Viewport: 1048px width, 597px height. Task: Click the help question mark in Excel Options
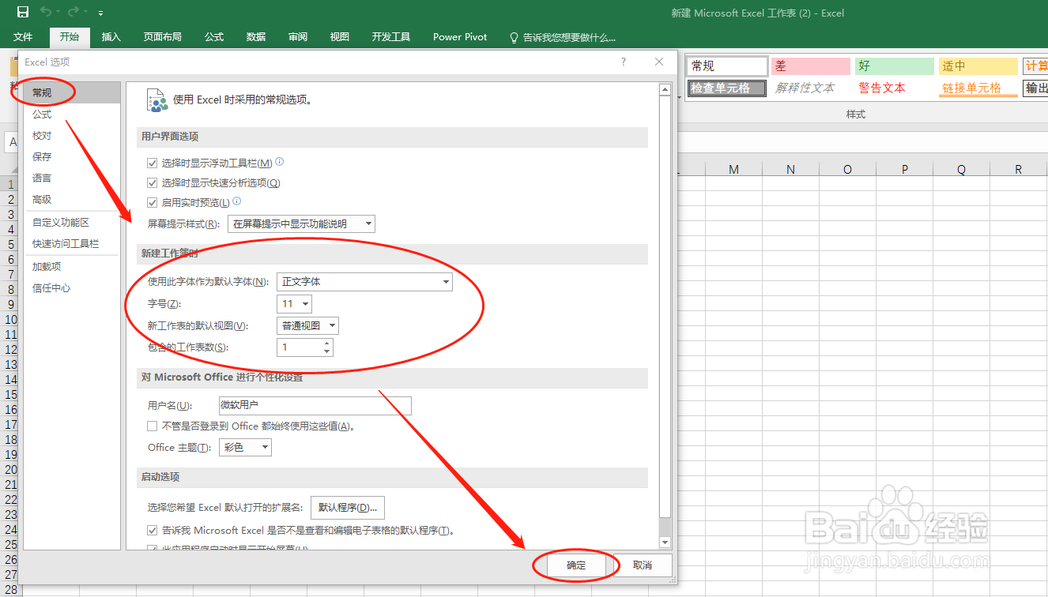click(x=624, y=62)
